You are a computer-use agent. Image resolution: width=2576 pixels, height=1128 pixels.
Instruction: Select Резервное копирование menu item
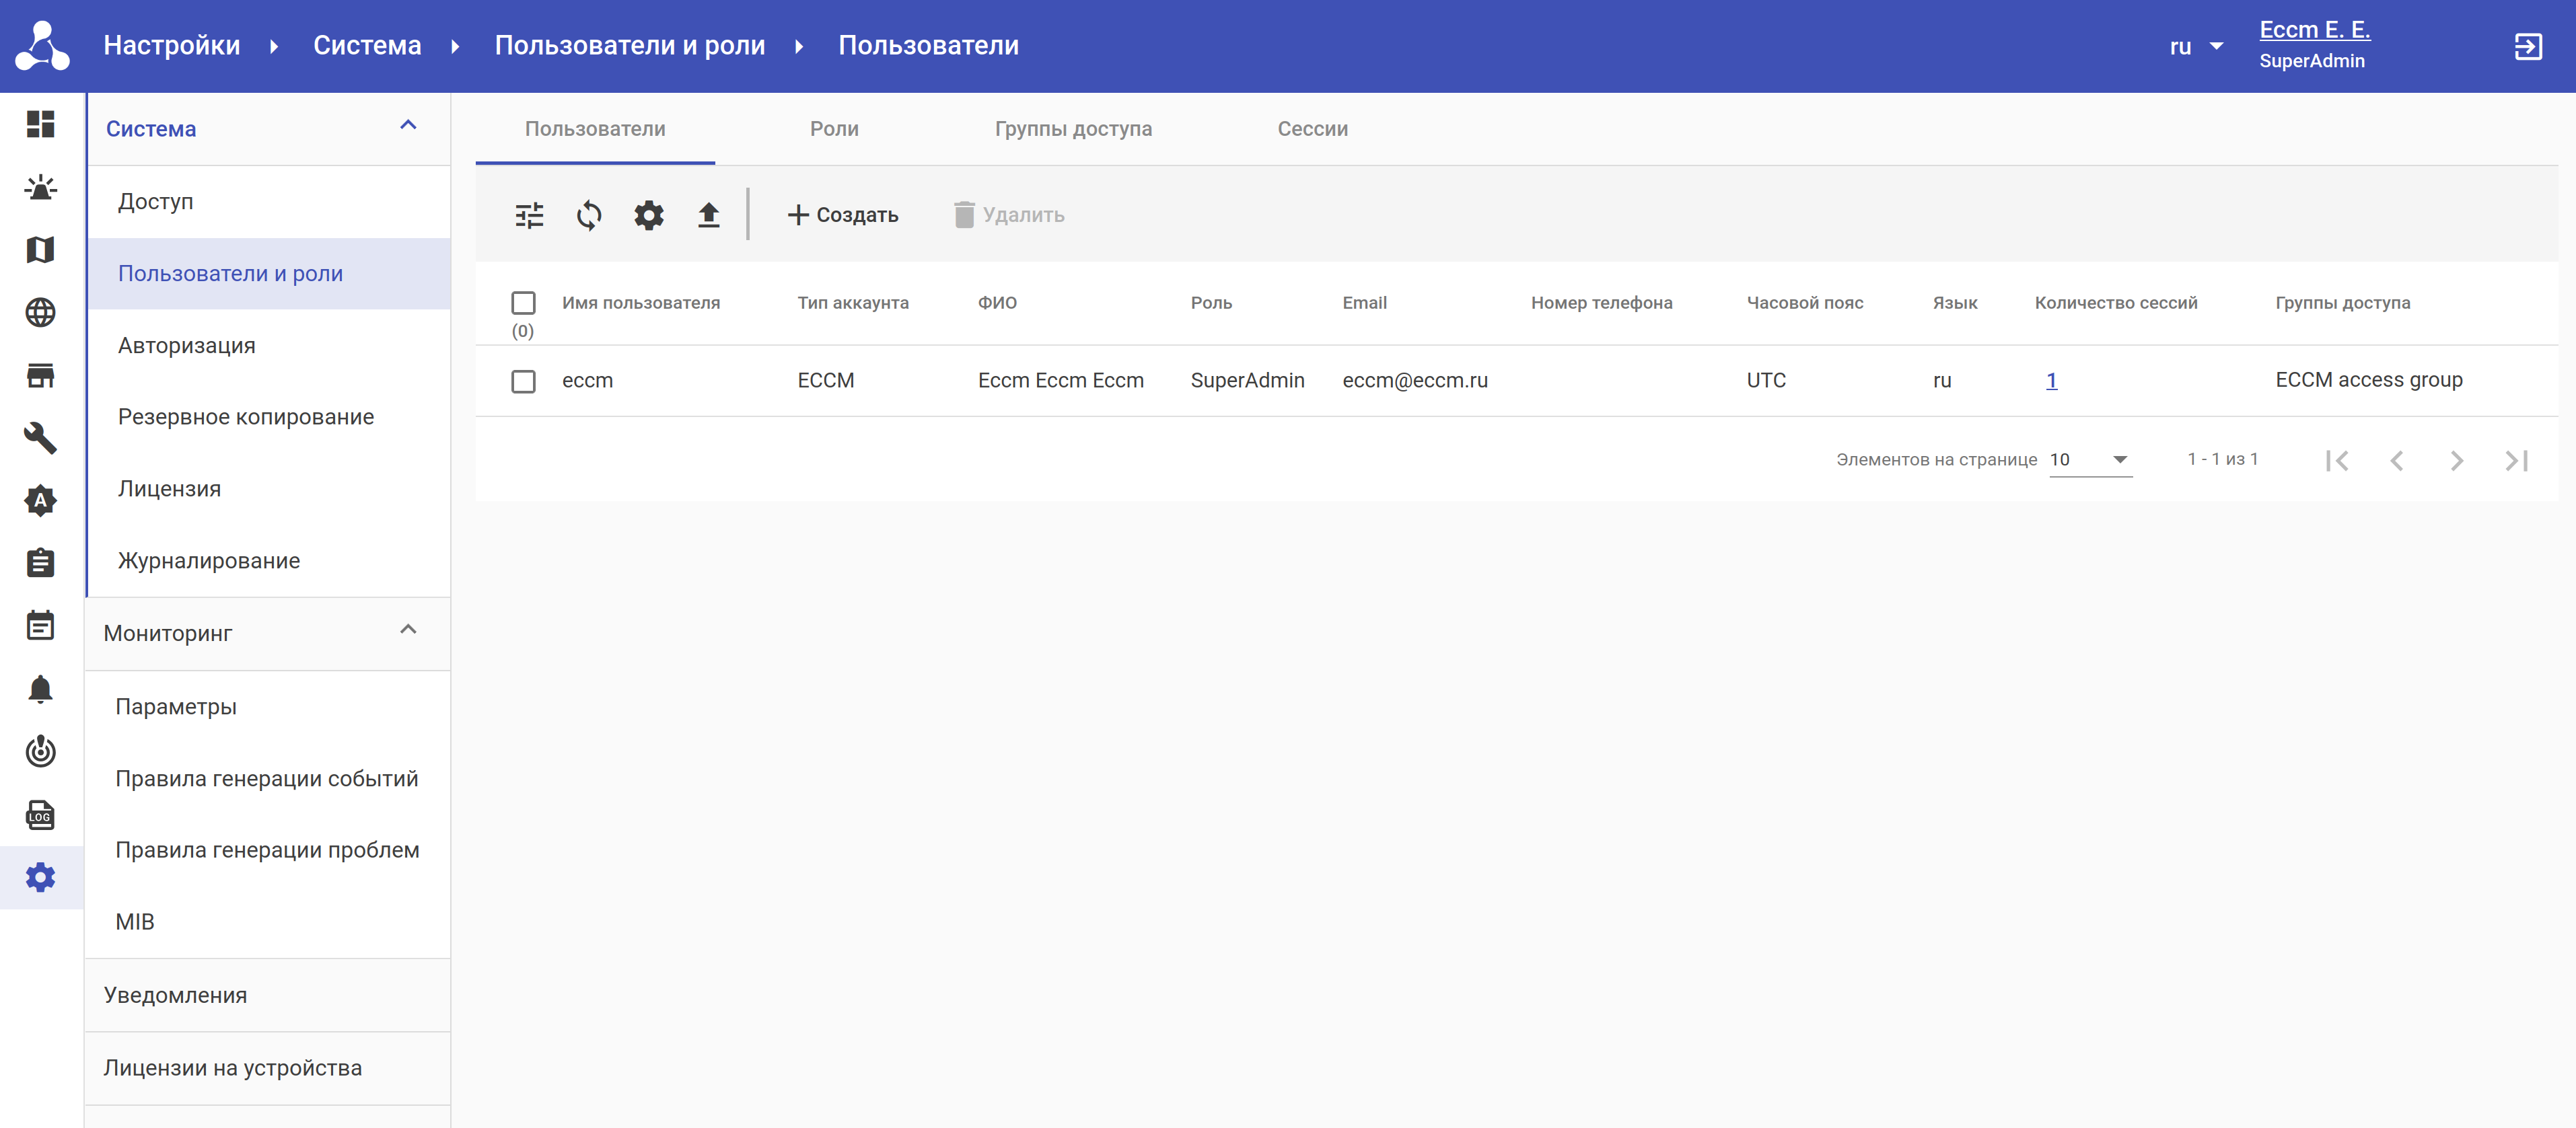(246, 416)
